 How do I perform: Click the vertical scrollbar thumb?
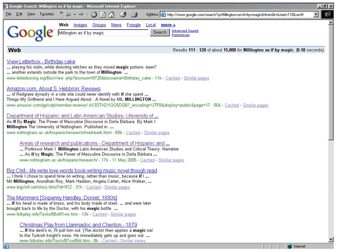tap(331, 83)
